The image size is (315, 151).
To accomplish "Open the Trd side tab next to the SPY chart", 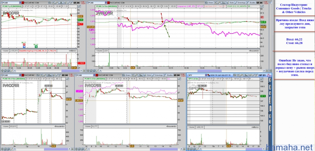I will click(270, 80).
